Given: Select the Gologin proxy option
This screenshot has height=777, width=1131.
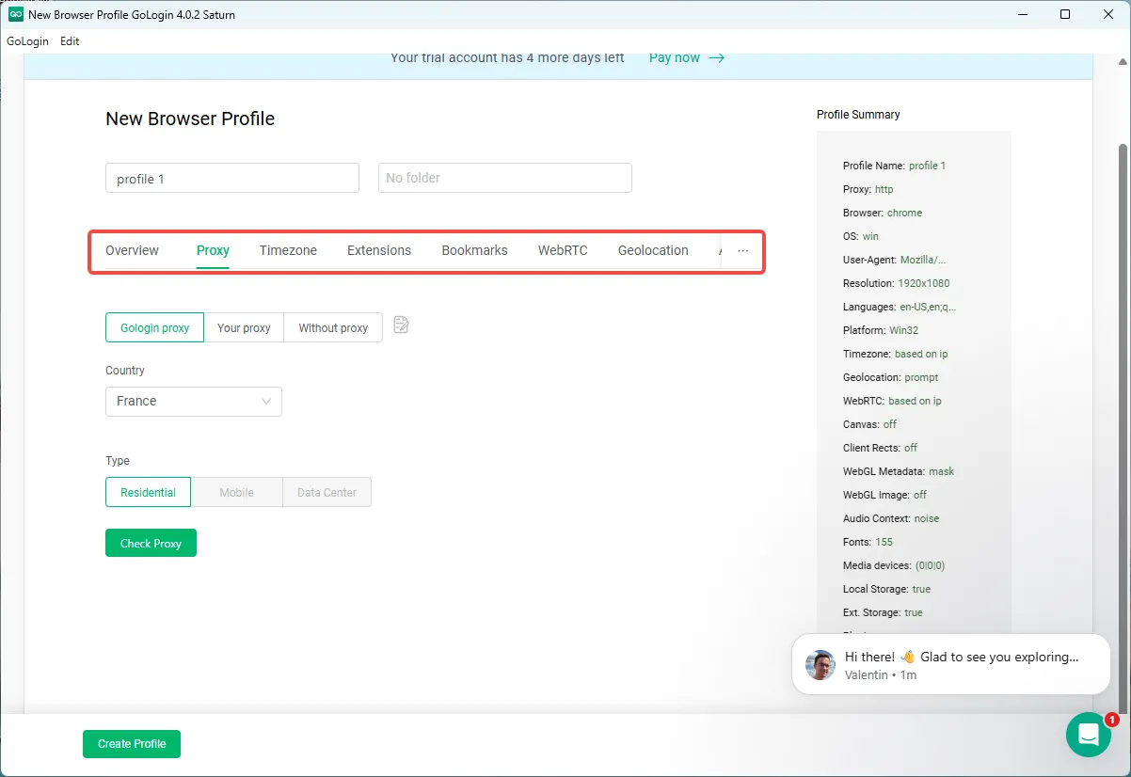Looking at the screenshot, I should click(154, 327).
